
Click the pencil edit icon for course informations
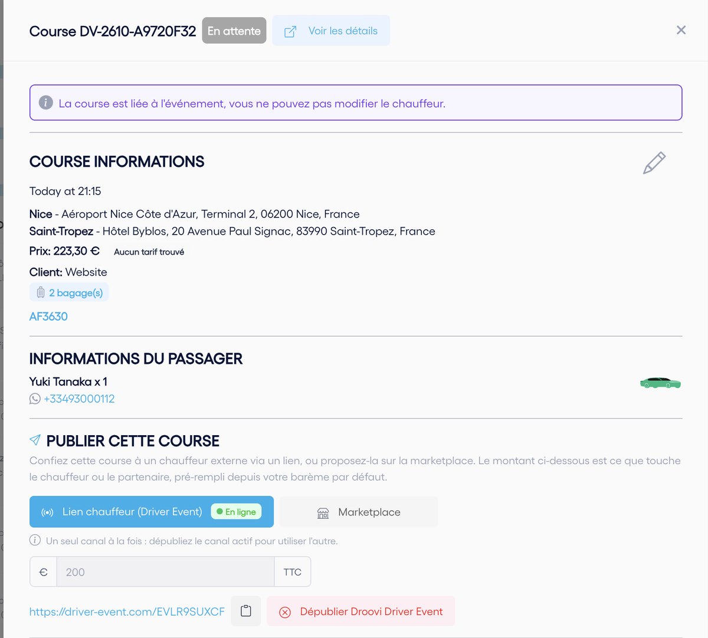654,163
